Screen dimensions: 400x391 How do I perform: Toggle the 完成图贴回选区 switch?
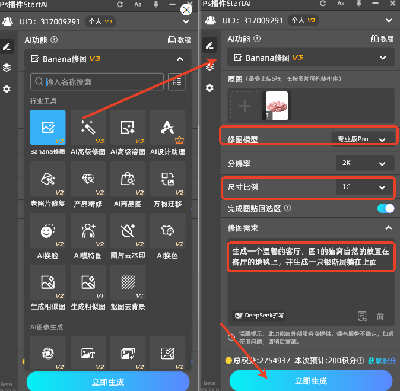[386, 208]
